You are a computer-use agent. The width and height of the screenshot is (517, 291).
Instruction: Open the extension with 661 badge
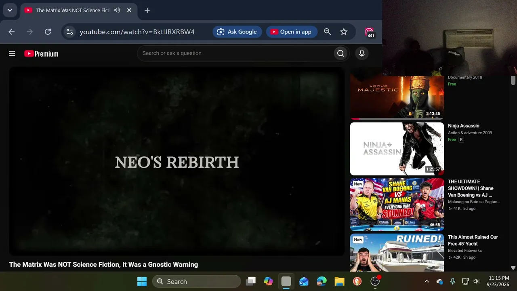point(369,32)
